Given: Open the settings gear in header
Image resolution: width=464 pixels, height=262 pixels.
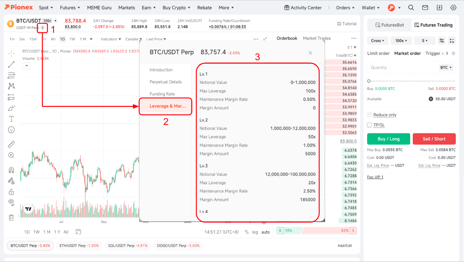Looking at the screenshot, I should point(453,8).
